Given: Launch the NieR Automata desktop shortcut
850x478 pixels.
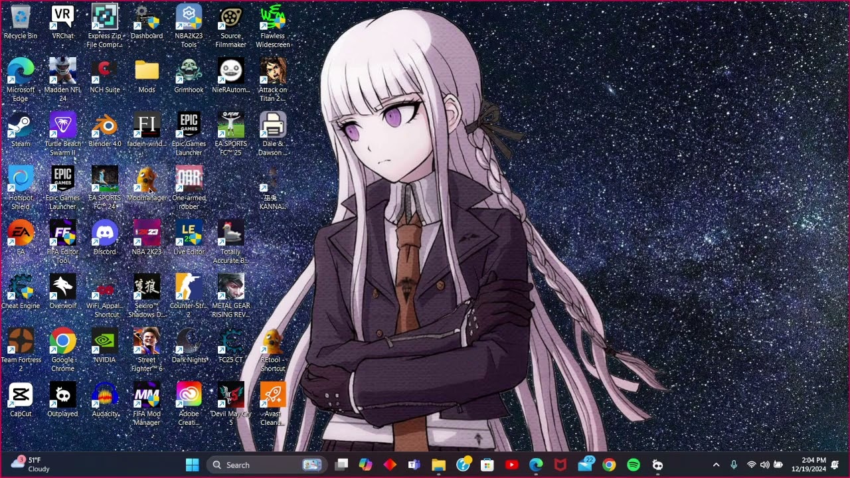Looking at the screenshot, I should [x=230, y=76].
